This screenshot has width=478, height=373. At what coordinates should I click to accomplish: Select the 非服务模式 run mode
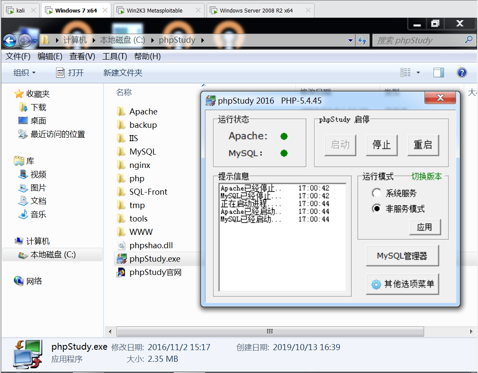(398, 209)
